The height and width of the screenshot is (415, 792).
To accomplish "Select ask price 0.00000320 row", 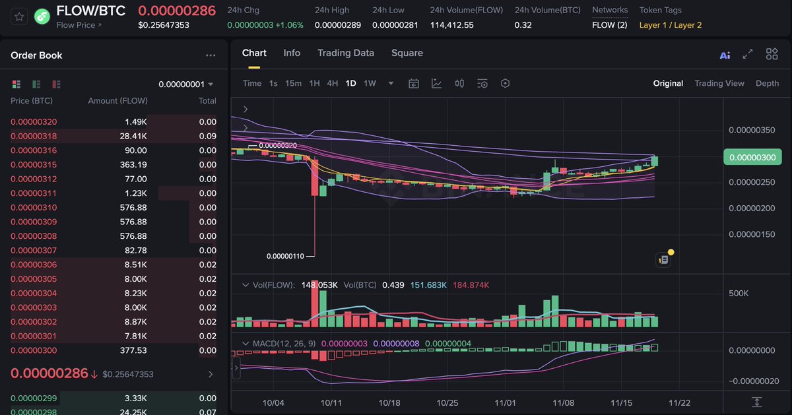I will pos(114,121).
